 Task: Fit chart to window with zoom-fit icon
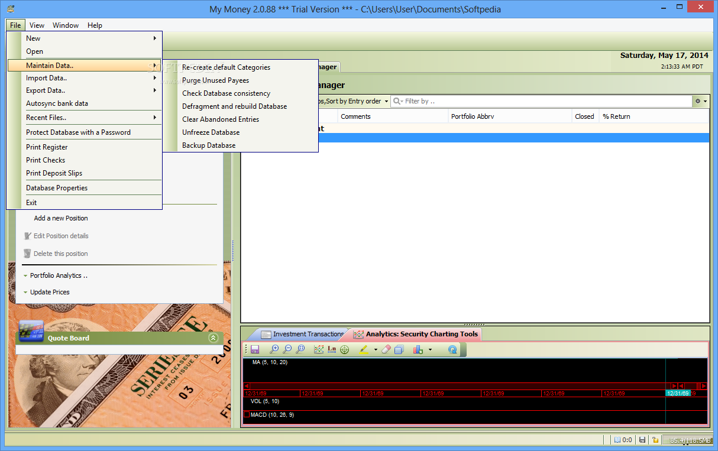tap(300, 349)
